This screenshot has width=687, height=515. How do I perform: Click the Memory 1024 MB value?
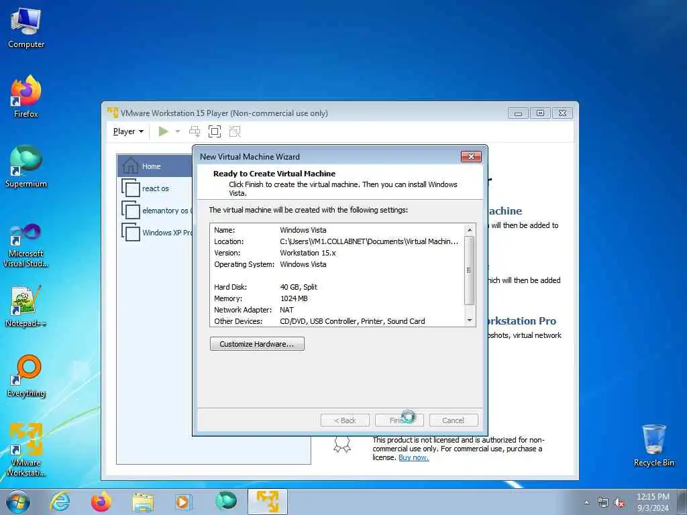pos(294,298)
